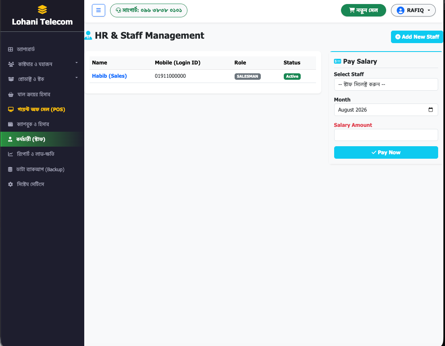The width and height of the screenshot is (445, 346).
Task: Click the cart icon in new sale button
Action: pos(352,10)
